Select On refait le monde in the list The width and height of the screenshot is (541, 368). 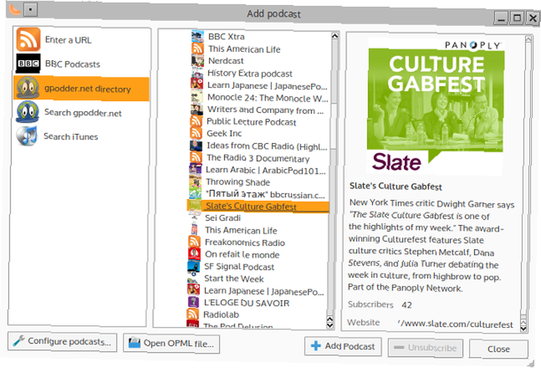[242, 254]
